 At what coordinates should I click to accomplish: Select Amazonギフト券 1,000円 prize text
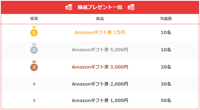click(100, 100)
